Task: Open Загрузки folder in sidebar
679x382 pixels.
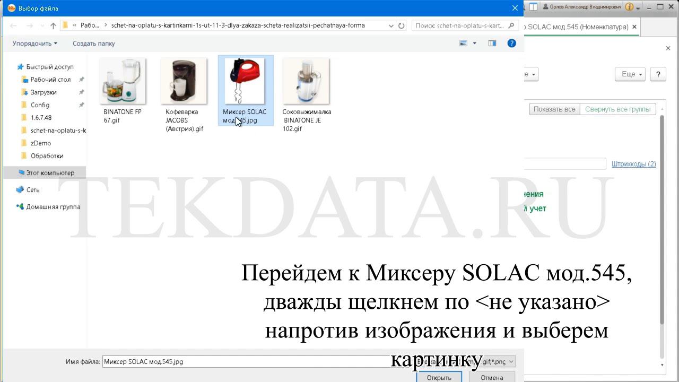Action: pyautogui.click(x=43, y=92)
